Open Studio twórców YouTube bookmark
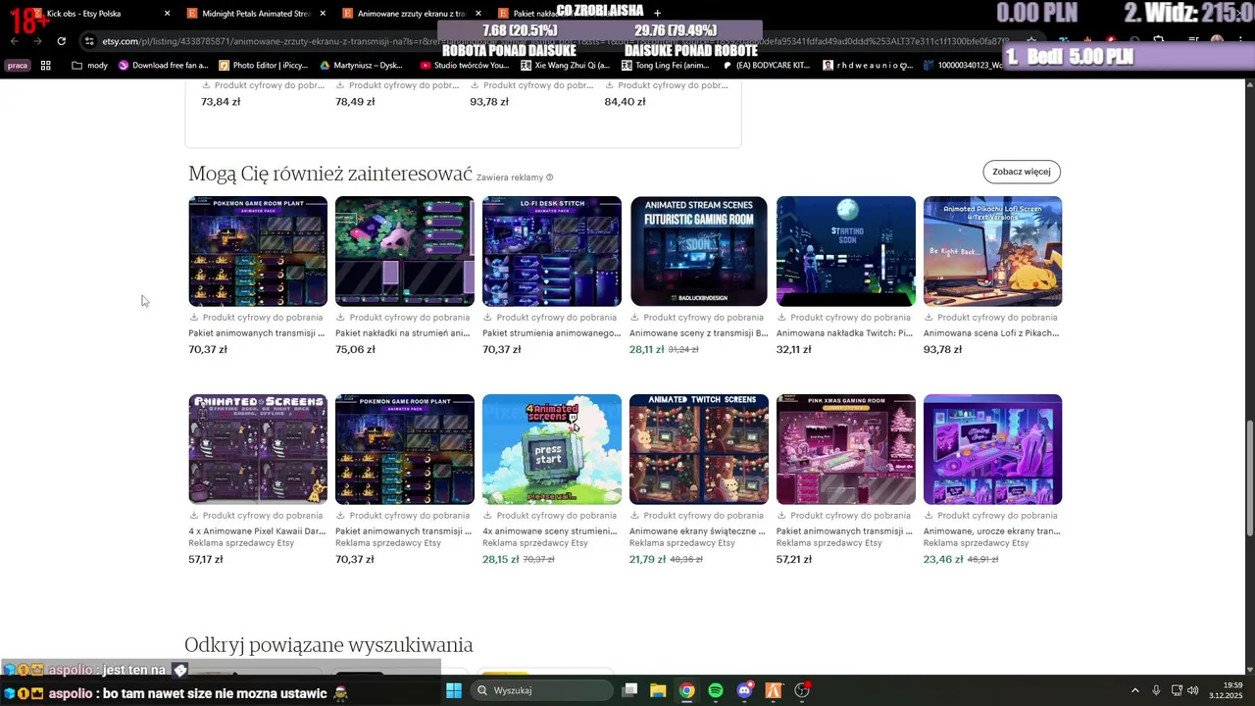The width and height of the screenshot is (1255, 706). click(465, 66)
